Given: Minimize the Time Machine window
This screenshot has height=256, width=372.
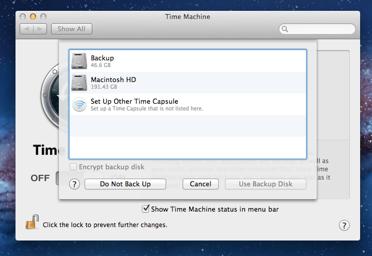Looking at the screenshot, I should point(33,17).
